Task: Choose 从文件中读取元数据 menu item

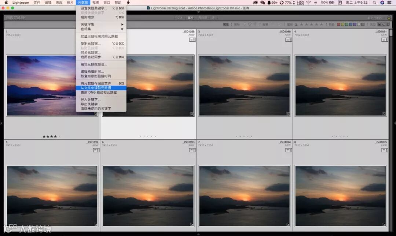Action: [101, 88]
